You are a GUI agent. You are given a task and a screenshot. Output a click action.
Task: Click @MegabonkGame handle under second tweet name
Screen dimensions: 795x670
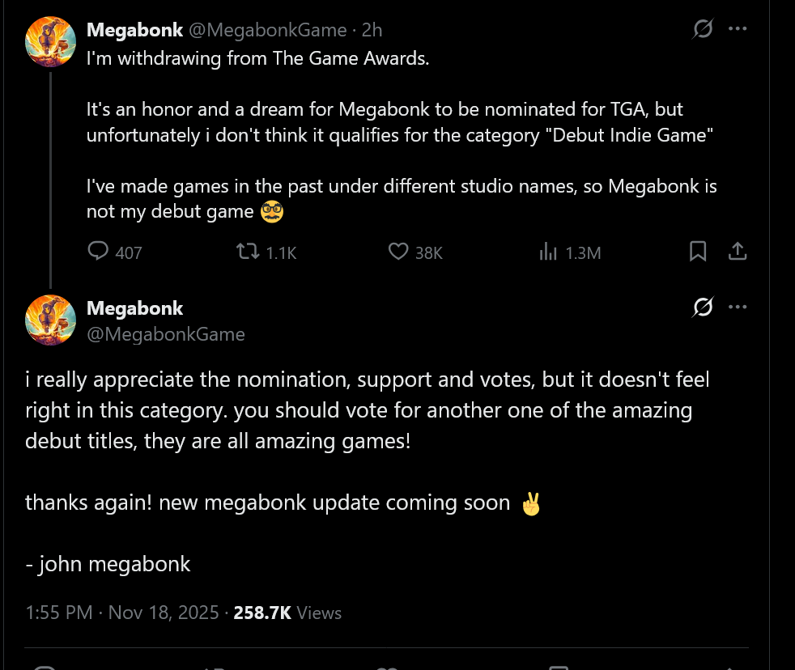point(165,333)
